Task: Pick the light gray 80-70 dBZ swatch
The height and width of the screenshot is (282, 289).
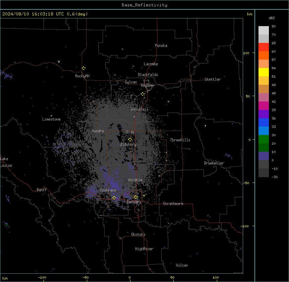Action: [264, 30]
